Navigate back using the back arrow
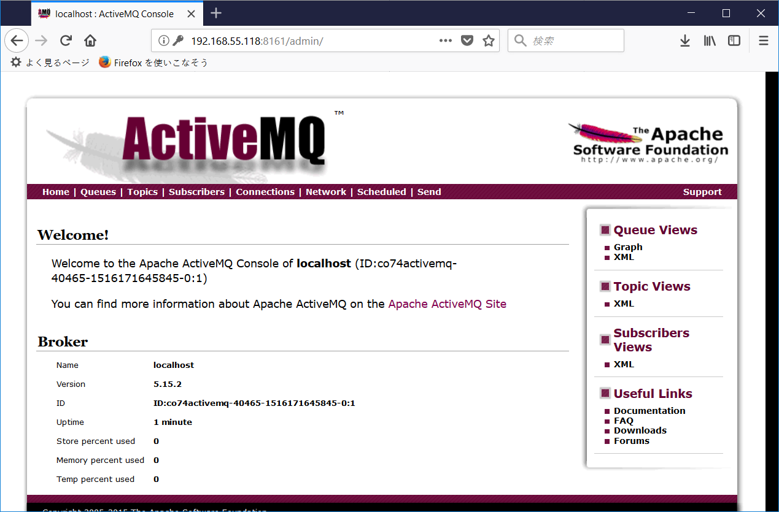Viewport: 779px width, 512px height. pyautogui.click(x=17, y=40)
